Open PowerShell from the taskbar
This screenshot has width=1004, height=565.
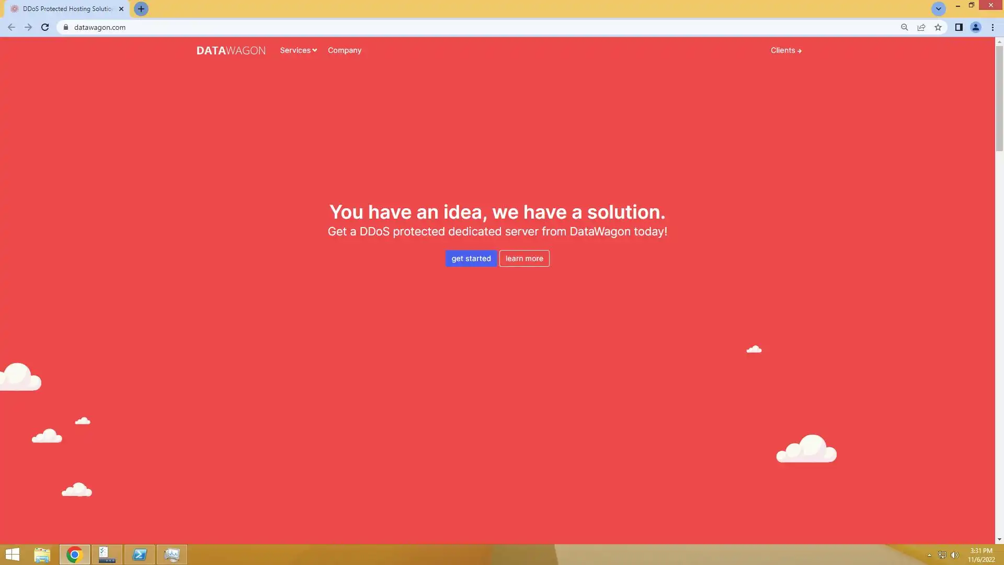140,555
